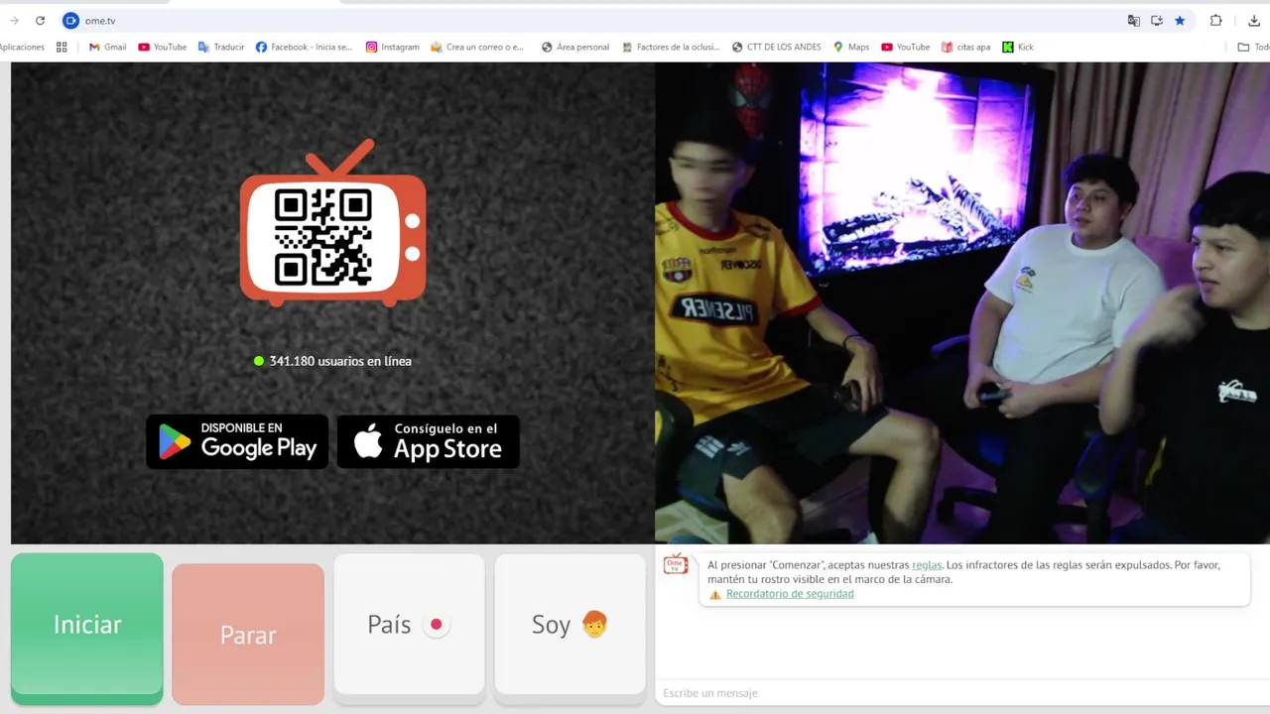The width and height of the screenshot is (1270, 714).
Task: Open the bookmarks folder on the far right
Action: click(1253, 47)
